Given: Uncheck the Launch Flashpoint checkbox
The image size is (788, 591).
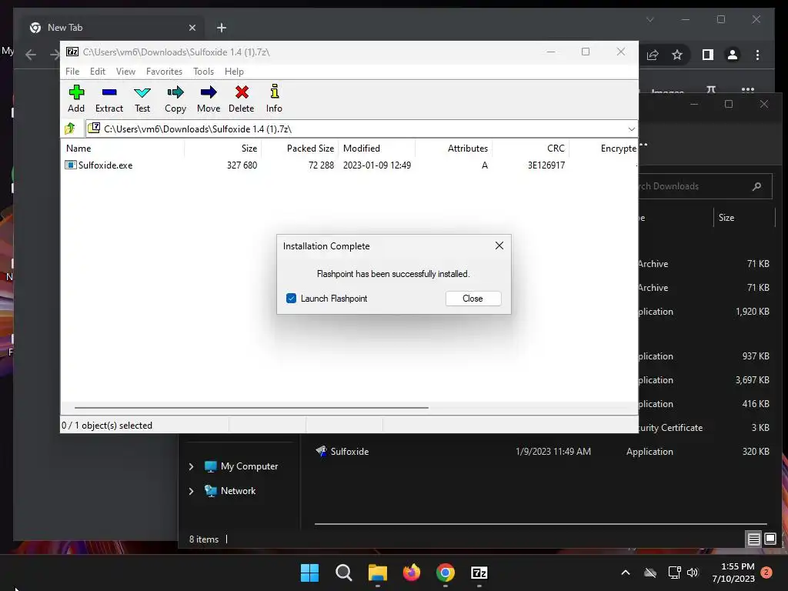Looking at the screenshot, I should pyautogui.click(x=291, y=299).
